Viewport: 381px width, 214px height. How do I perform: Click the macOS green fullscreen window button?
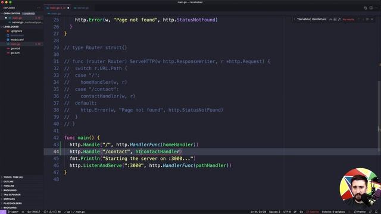click(10, 2)
